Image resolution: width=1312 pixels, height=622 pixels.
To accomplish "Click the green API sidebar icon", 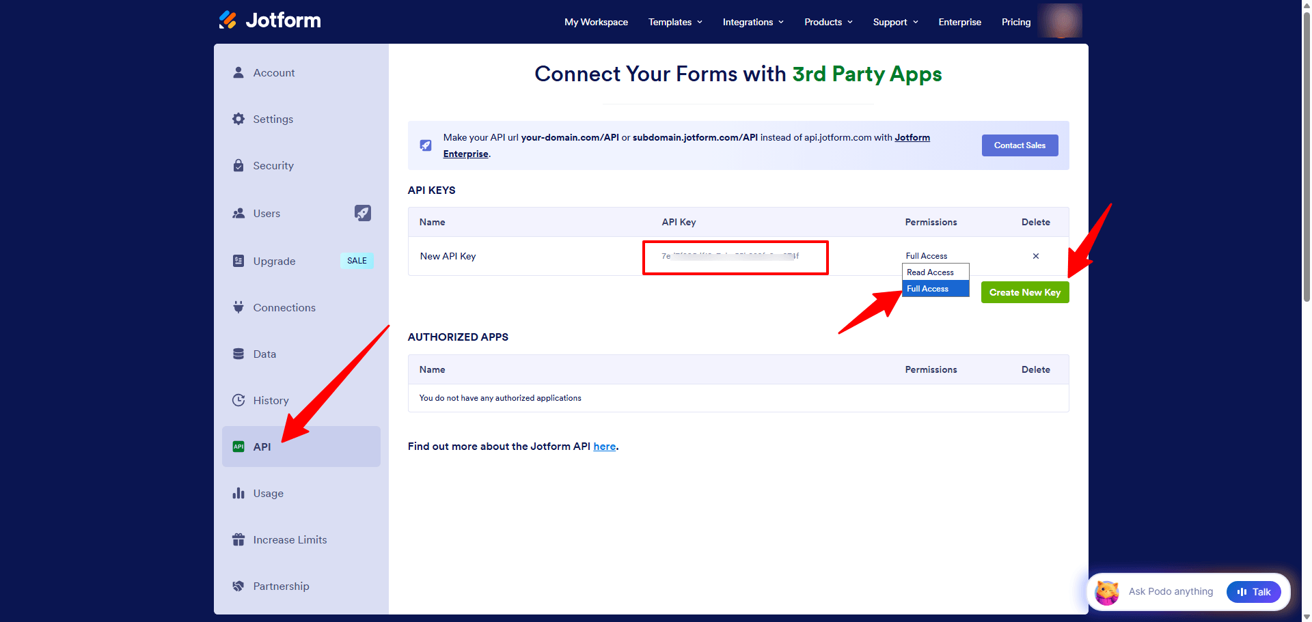I will (x=238, y=447).
